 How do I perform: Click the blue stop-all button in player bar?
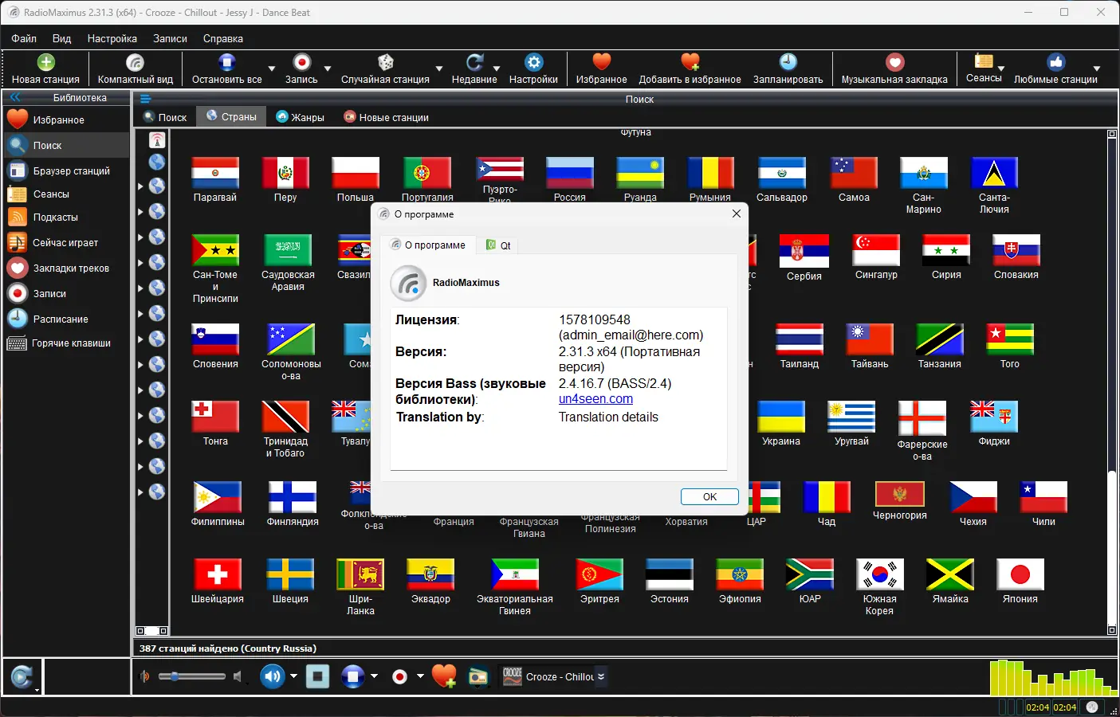pos(352,677)
